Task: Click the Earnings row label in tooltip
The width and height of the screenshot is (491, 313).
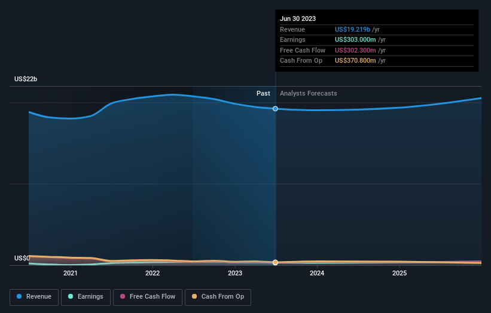Action: click(x=292, y=39)
